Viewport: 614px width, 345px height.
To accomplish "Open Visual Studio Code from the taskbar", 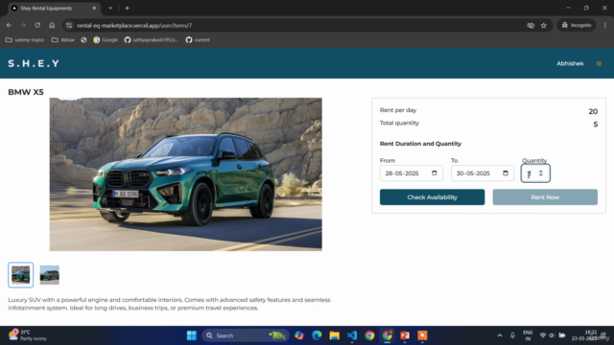I will point(352,335).
